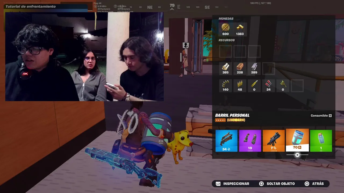
Task: Click the five-star rarity badge
Action: pos(220,120)
